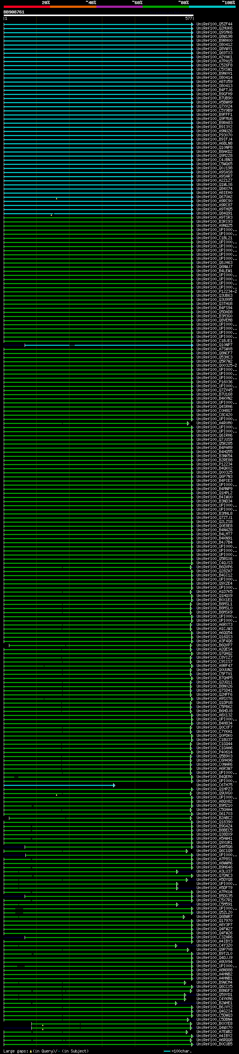239x1054 pixels.
Task: Select the UniRef100_C4Y3Z0 label
Action: pos(214,946)
